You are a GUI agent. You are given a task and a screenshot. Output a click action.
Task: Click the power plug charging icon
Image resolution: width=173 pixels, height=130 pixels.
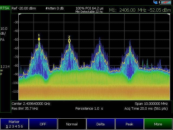pos(156,2)
